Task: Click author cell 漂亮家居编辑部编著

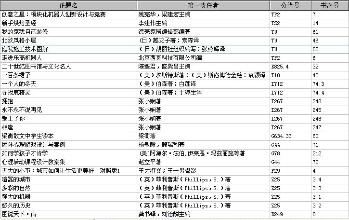Action: click(x=203, y=32)
